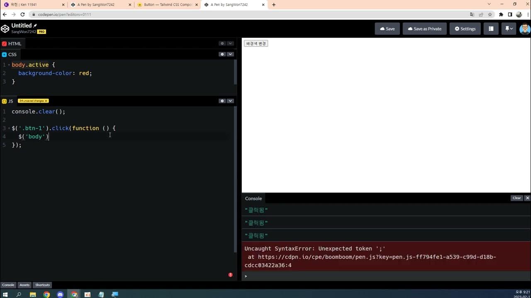Click 'background-color: red;' CSS line

pyautogui.click(x=55, y=73)
